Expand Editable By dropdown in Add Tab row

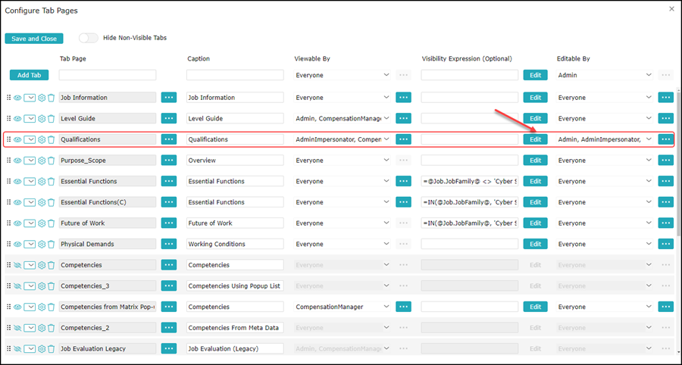tap(605, 75)
